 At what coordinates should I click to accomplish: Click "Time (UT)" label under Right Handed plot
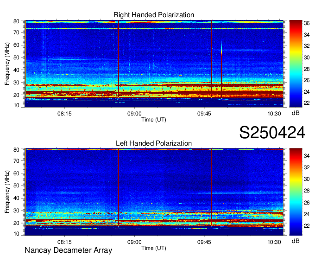click(154, 120)
